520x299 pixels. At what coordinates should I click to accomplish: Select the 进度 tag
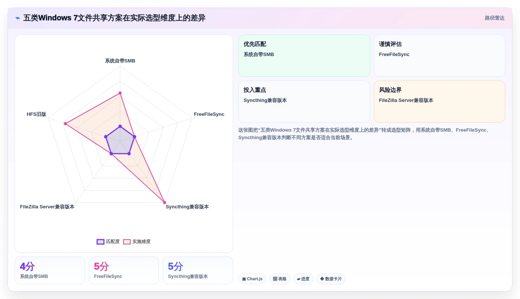[303, 279]
